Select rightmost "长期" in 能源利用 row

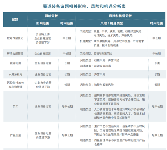click(x=157, y=63)
